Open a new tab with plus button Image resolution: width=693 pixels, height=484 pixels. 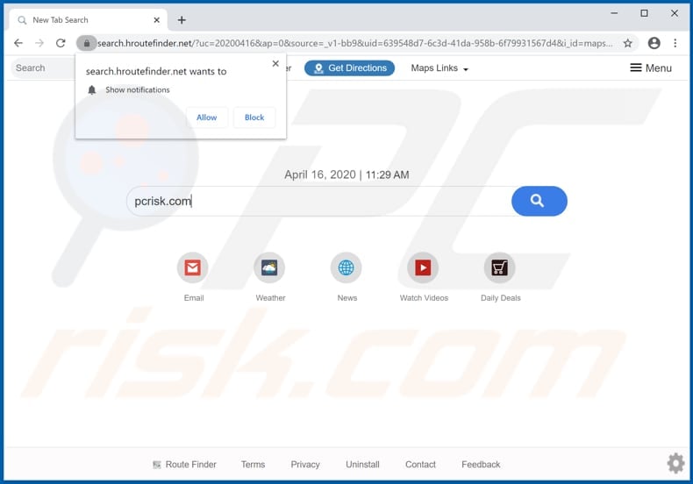point(182,20)
